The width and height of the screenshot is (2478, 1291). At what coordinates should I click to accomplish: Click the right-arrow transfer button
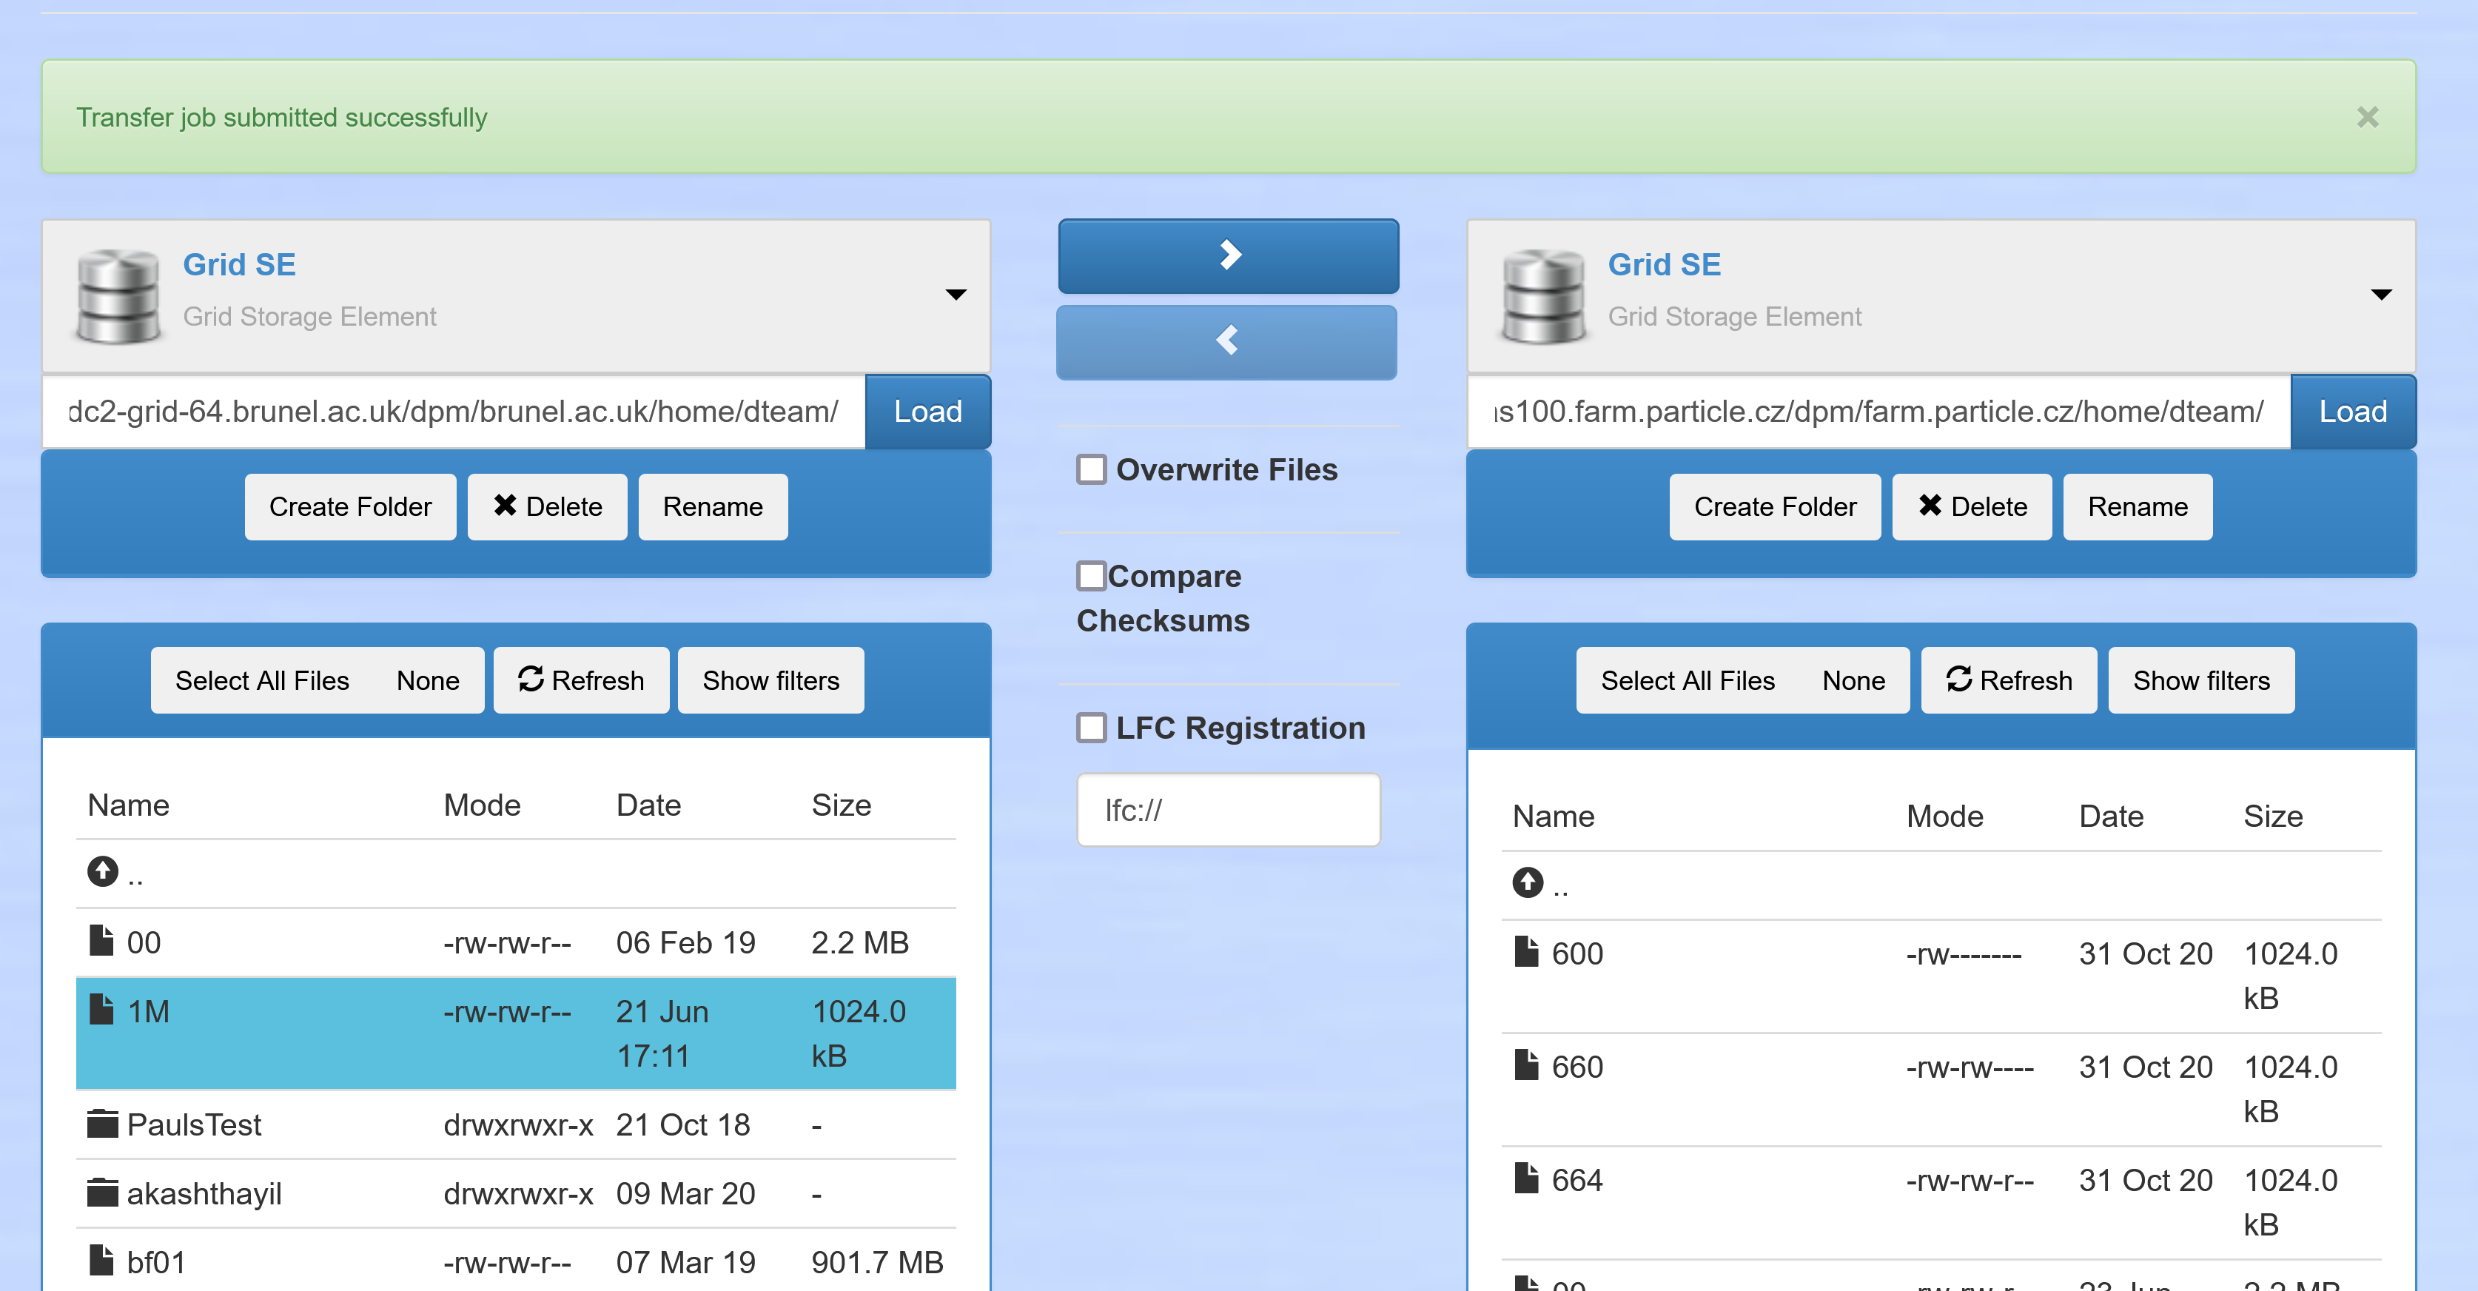[1229, 256]
